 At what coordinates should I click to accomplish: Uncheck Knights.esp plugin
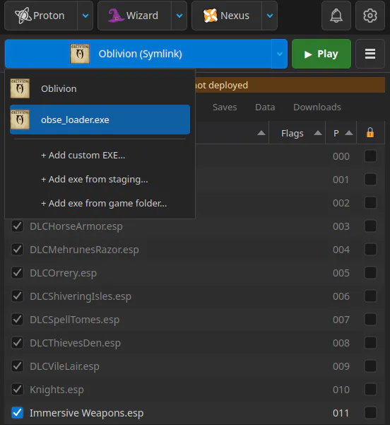pos(18,389)
